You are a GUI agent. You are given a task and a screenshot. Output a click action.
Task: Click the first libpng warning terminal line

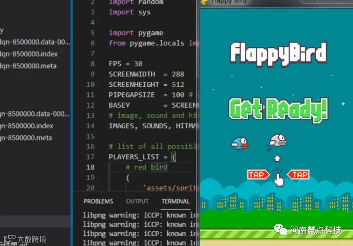tap(139, 215)
